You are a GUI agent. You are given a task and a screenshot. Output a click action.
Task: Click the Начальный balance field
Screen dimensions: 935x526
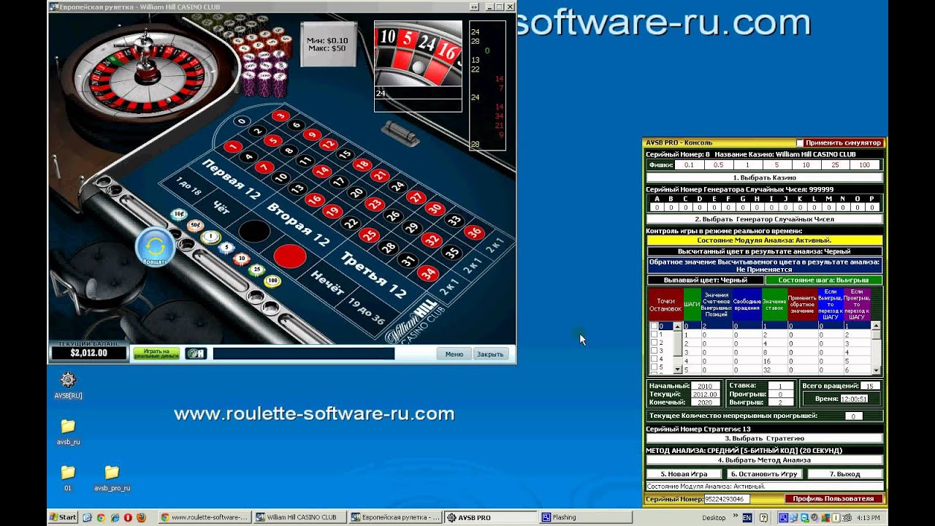coord(705,386)
